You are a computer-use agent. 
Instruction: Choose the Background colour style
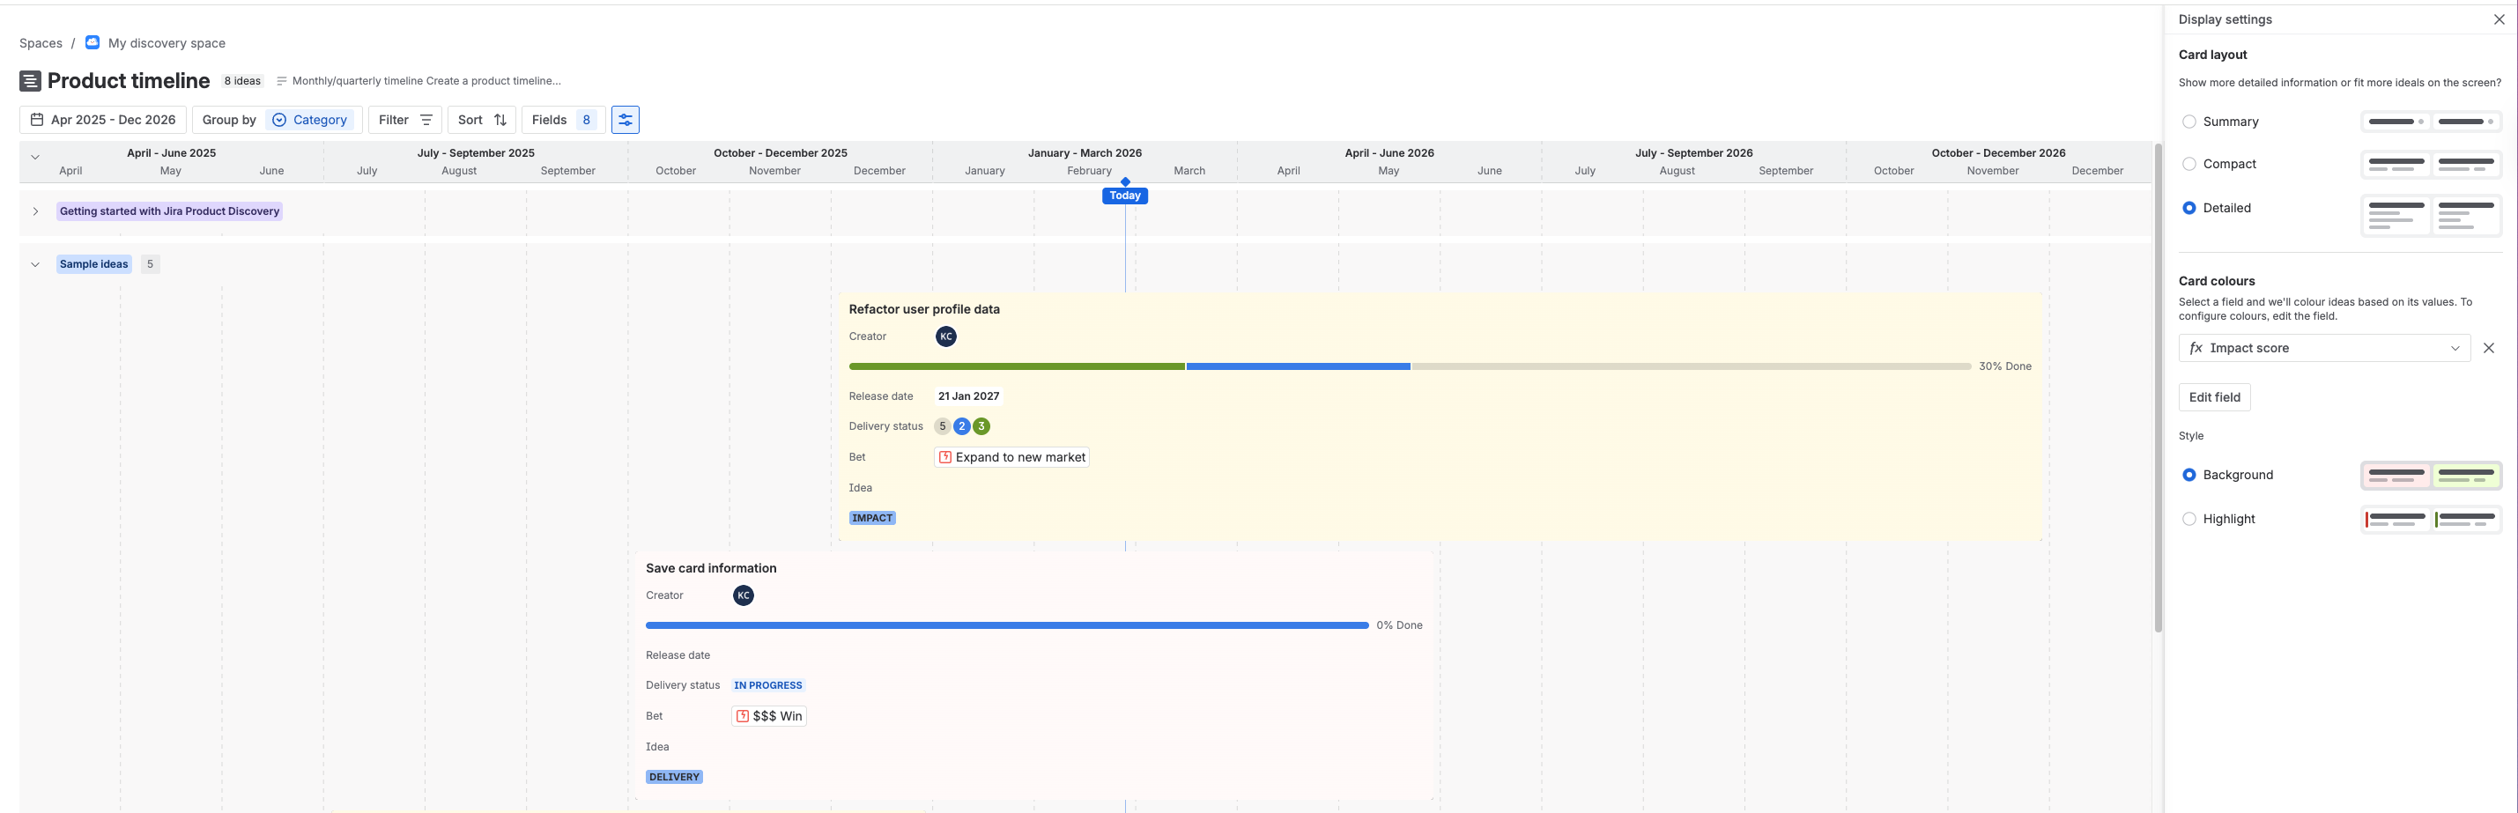click(x=2188, y=475)
